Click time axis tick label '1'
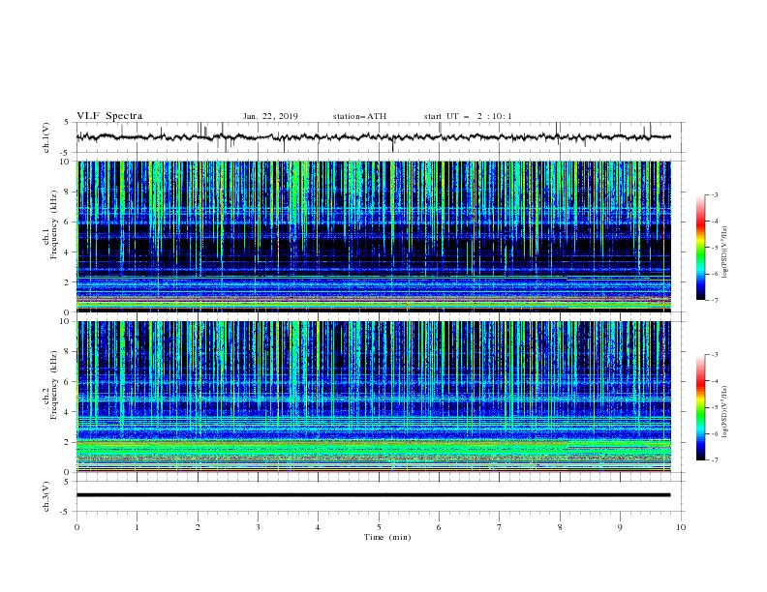Image resolution: width=767 pixels, height=592 pixels. 137,527
